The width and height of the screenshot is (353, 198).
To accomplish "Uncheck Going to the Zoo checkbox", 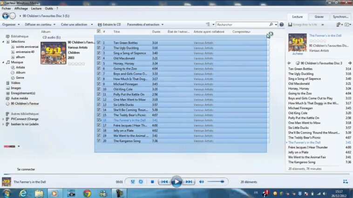I will click(99, 68).
